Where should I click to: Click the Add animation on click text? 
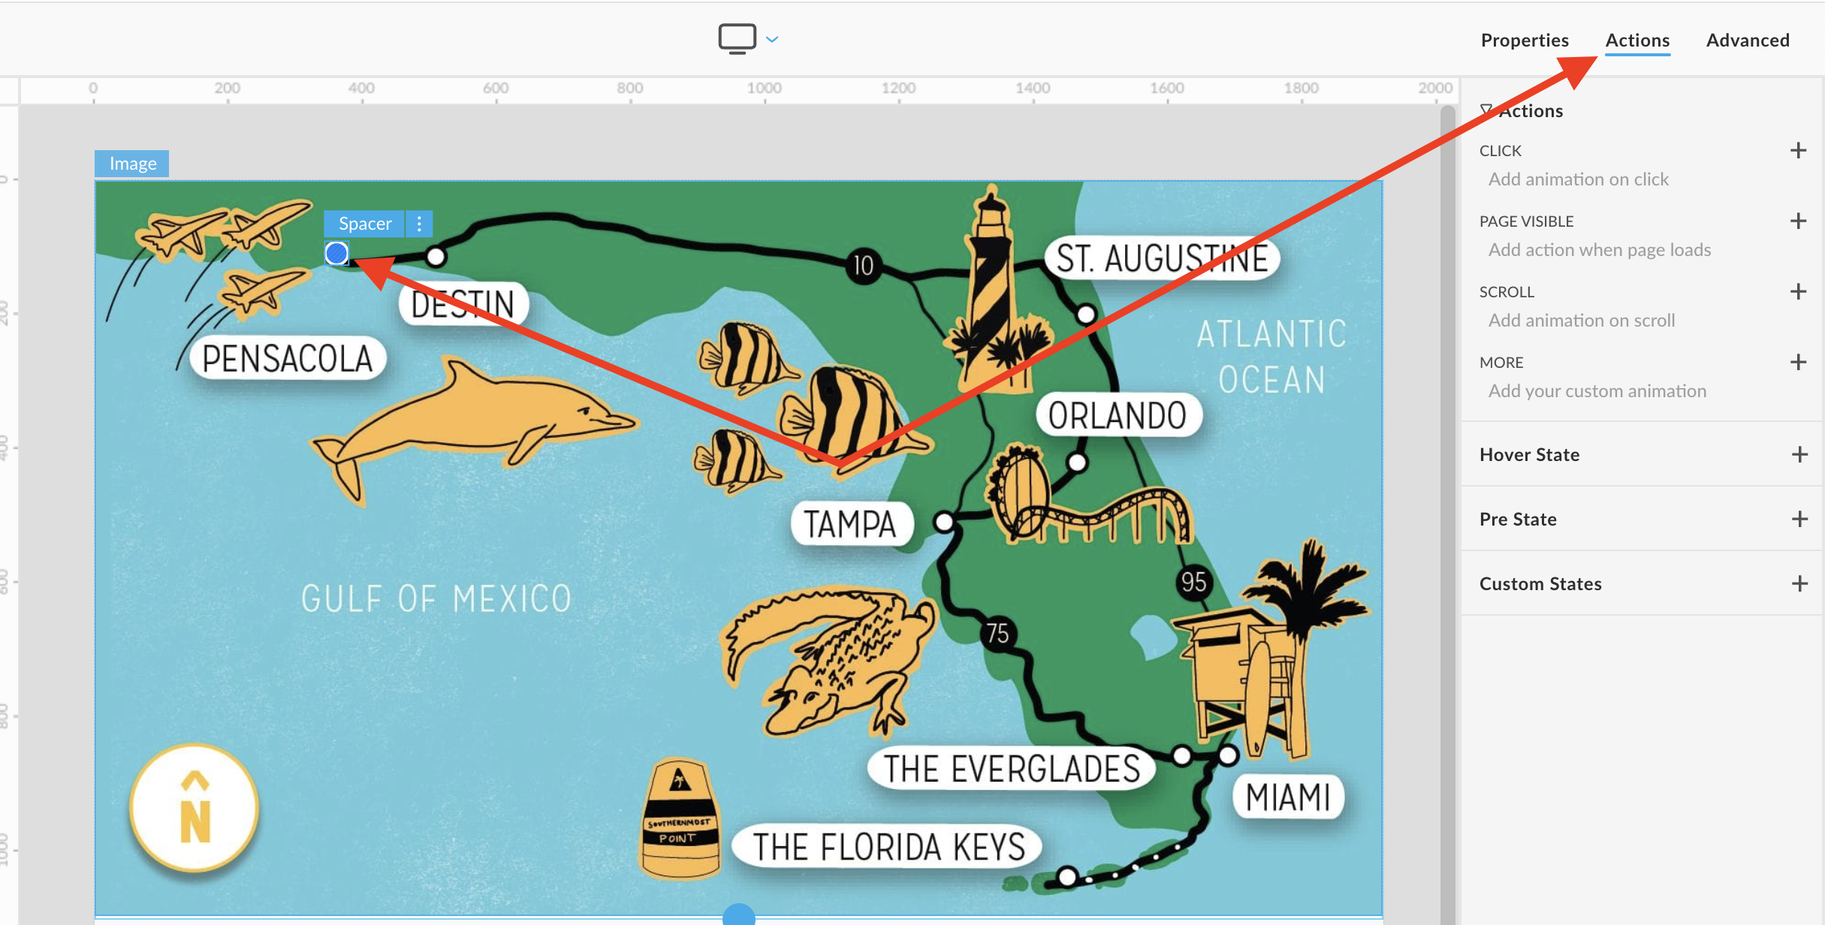pos(1578,179)
